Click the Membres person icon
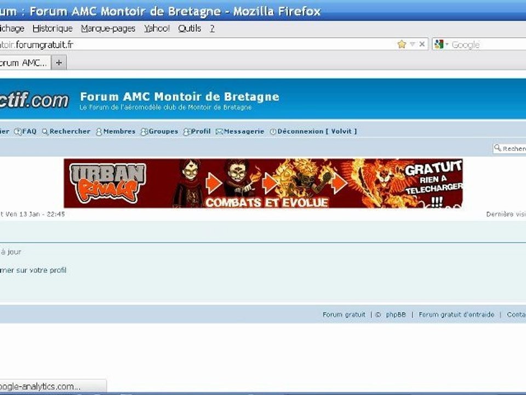The width and height of the screenshot is (526, 395). [x=99, y=132]
